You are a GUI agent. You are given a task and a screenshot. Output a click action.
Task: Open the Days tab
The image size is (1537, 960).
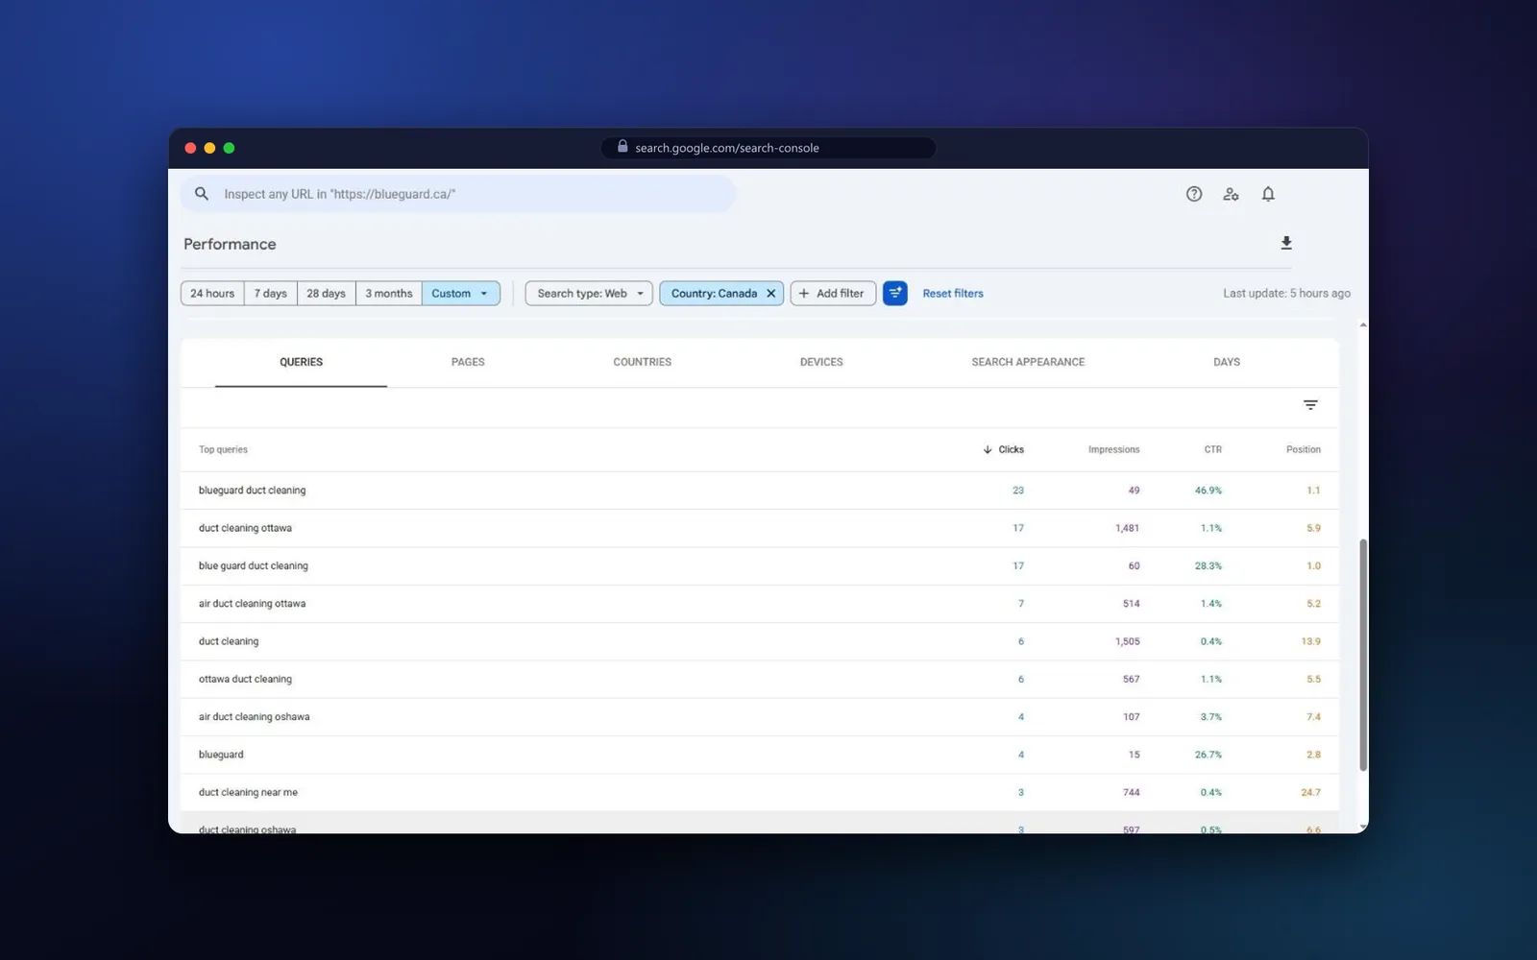pos(1227,363)
